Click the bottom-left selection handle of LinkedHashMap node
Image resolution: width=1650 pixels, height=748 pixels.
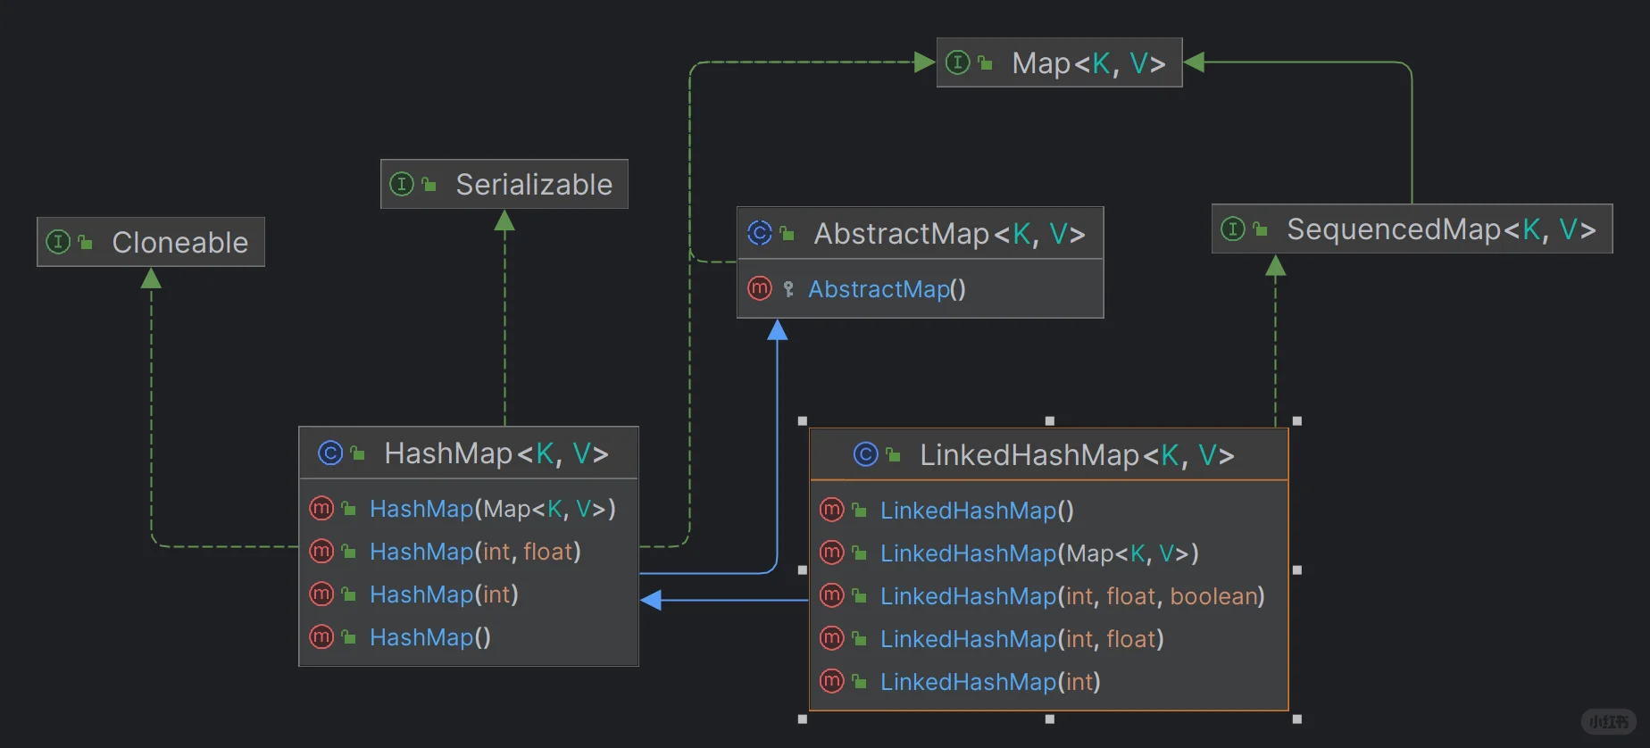coord(803,719)
